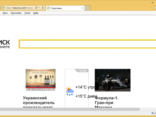Click the zoom level magnifier icon
The width and height of the screenshot is (156, 117).
(x=153, y=113)
